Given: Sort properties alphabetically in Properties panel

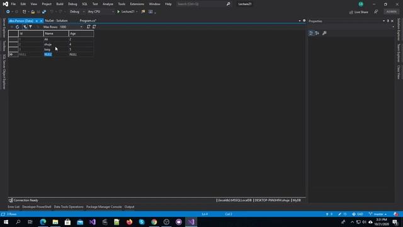Looking at the screenshot, I should (x=317, y=33).
